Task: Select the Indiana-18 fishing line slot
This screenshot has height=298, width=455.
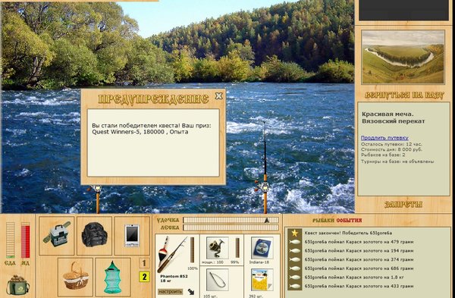Action: (262, 248)
